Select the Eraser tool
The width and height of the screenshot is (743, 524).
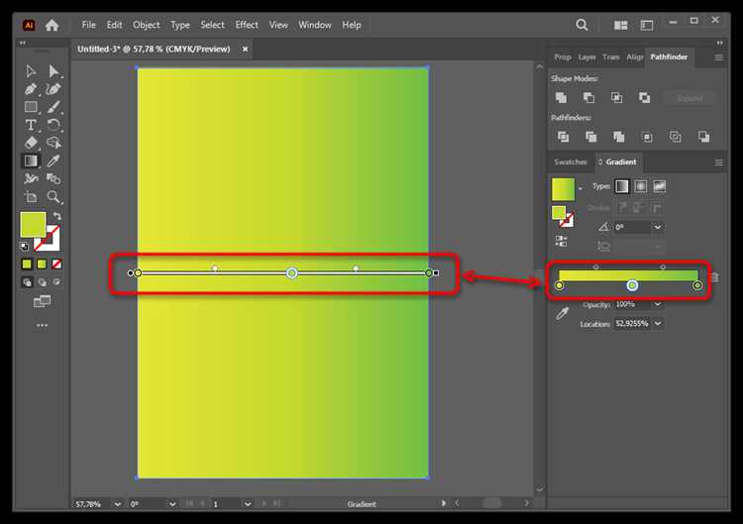[x=31, y=143]
